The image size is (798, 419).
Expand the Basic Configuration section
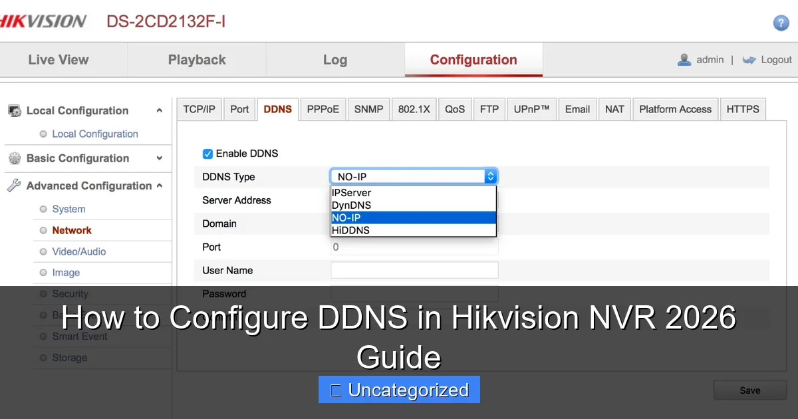click(x=158, y=158)
